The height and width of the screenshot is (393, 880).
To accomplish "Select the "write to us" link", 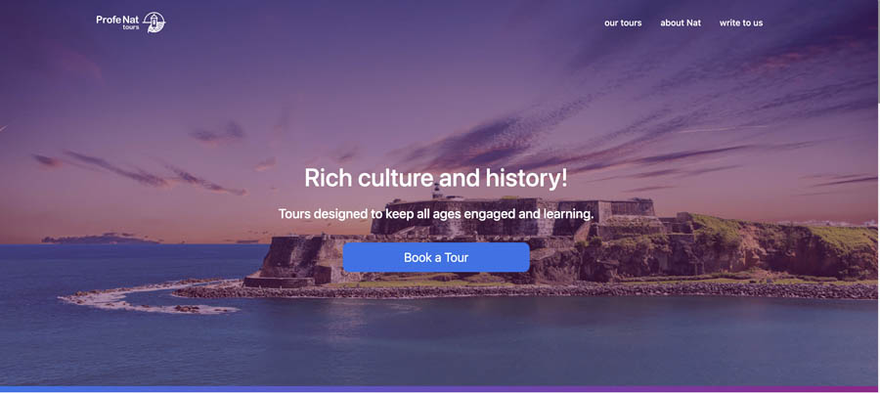I will point(741,23).
